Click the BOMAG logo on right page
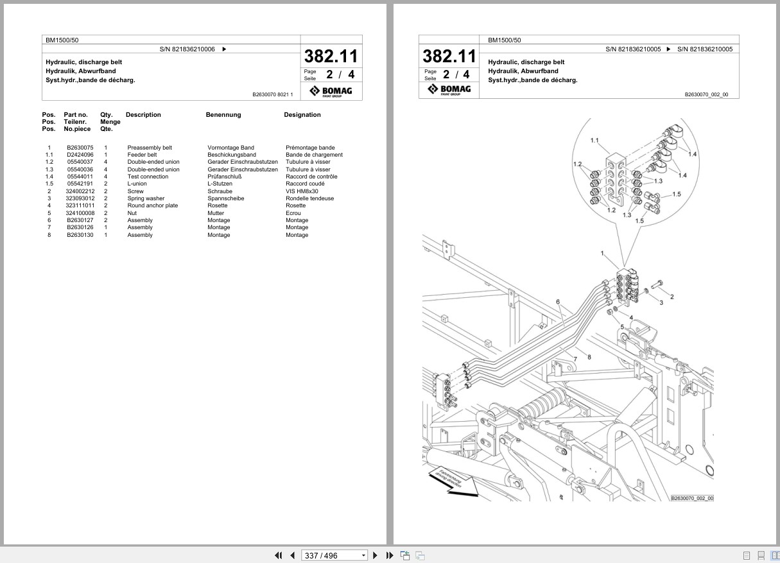 (x=449, y=89)
